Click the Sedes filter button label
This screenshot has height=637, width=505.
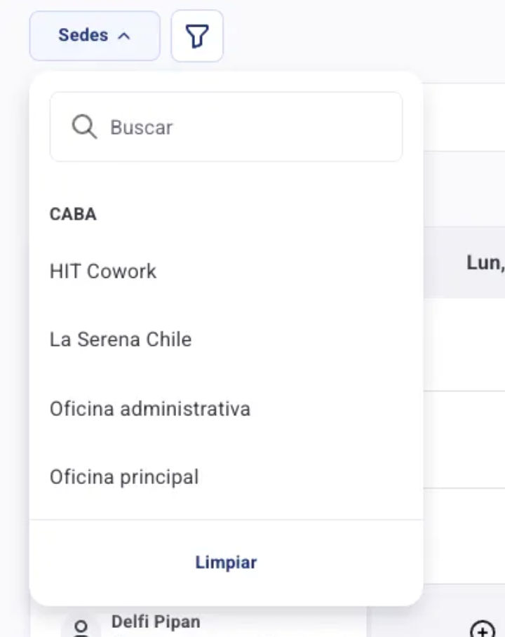[83, 36]
